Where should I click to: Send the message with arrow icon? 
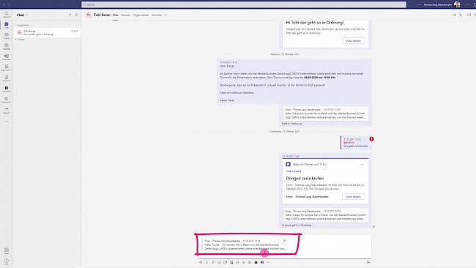pos(368,262)
